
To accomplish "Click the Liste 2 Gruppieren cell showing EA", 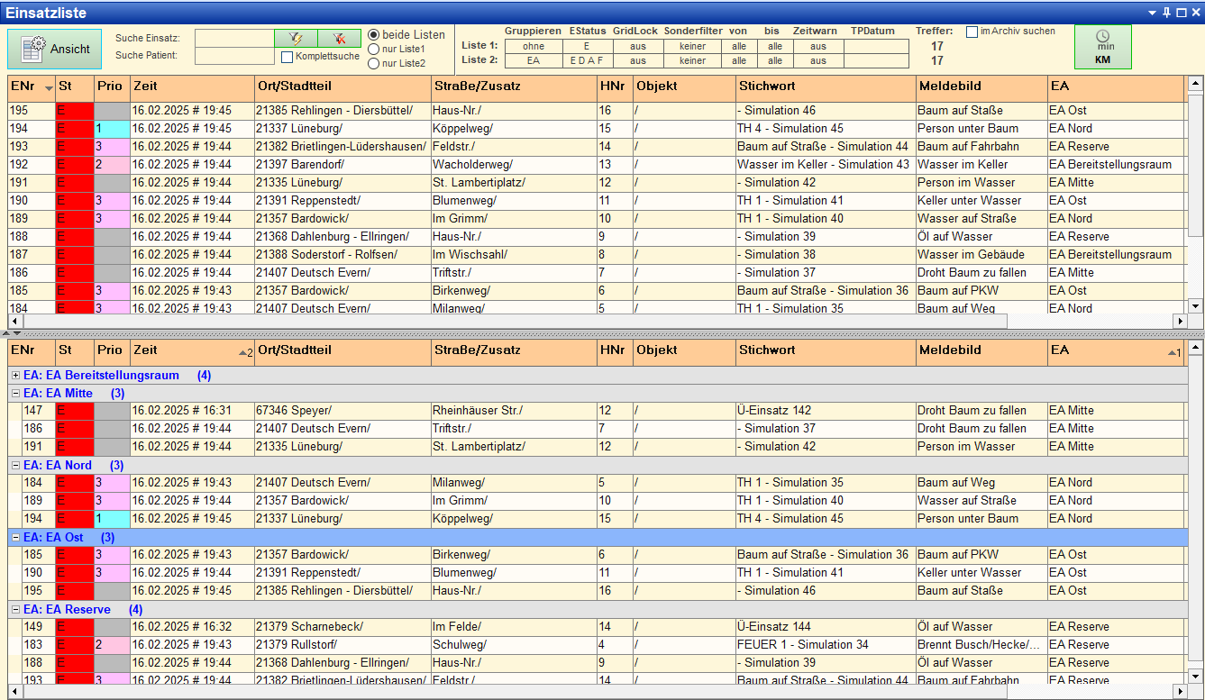I will 533,61.
